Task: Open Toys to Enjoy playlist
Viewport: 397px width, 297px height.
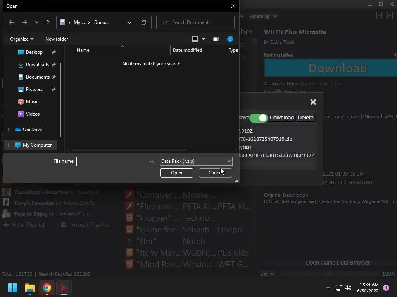Action: [x=47, y=214]
